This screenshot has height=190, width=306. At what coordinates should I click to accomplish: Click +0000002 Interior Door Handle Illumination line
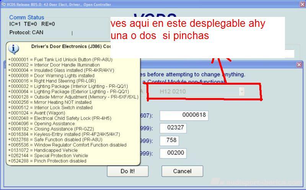[54, 65]
